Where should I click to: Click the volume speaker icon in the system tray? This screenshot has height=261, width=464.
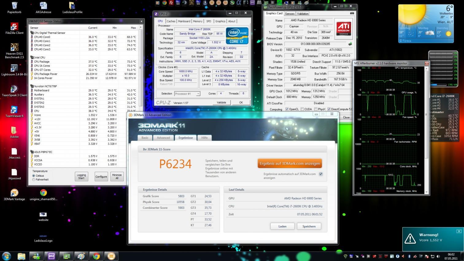[x=438, y=256]
